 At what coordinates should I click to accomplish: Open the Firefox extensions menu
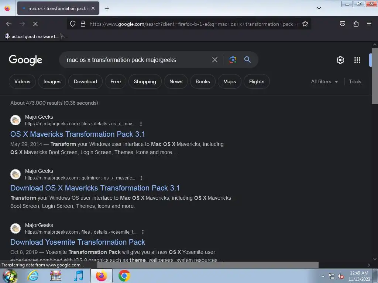(356, 24)
